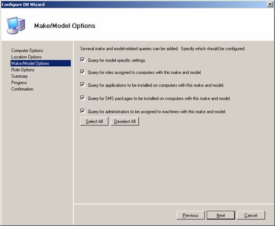Click the Deselect All button
Screen dimensions: 275x226
125,121
